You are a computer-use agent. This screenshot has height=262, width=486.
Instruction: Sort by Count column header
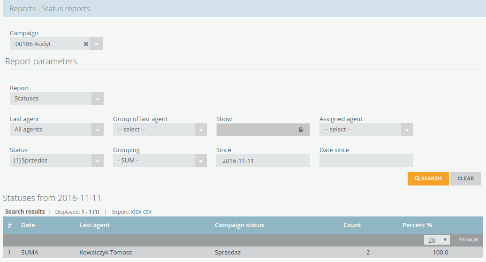[352, 225]
